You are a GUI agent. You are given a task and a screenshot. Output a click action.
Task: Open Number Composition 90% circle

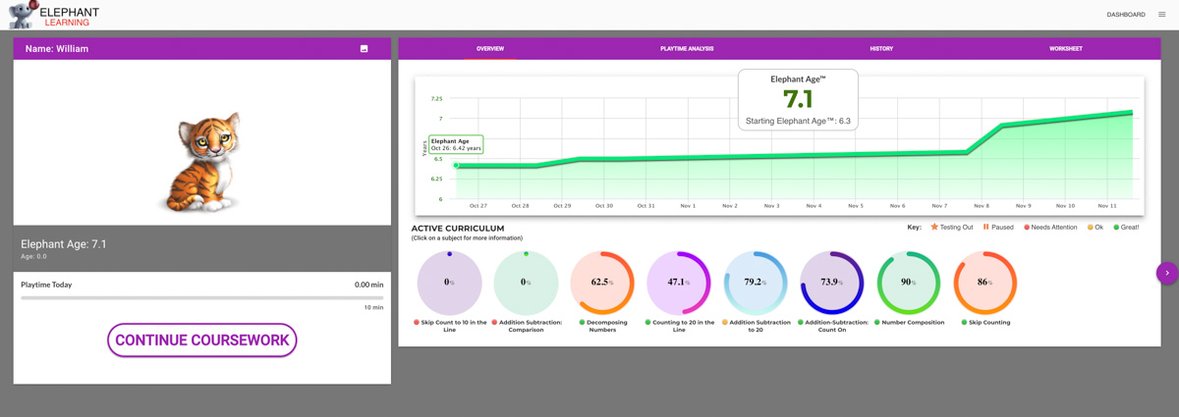coord(909,283)
